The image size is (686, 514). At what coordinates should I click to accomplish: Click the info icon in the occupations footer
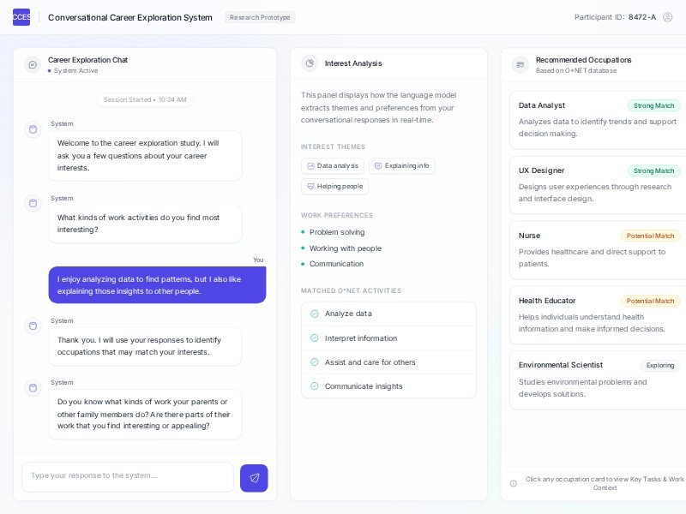[x=514, y=483]
